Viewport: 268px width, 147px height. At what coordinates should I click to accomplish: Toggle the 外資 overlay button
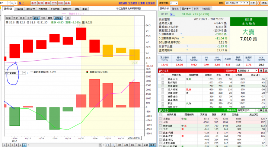pyautogui.click(x=15, y=18)
